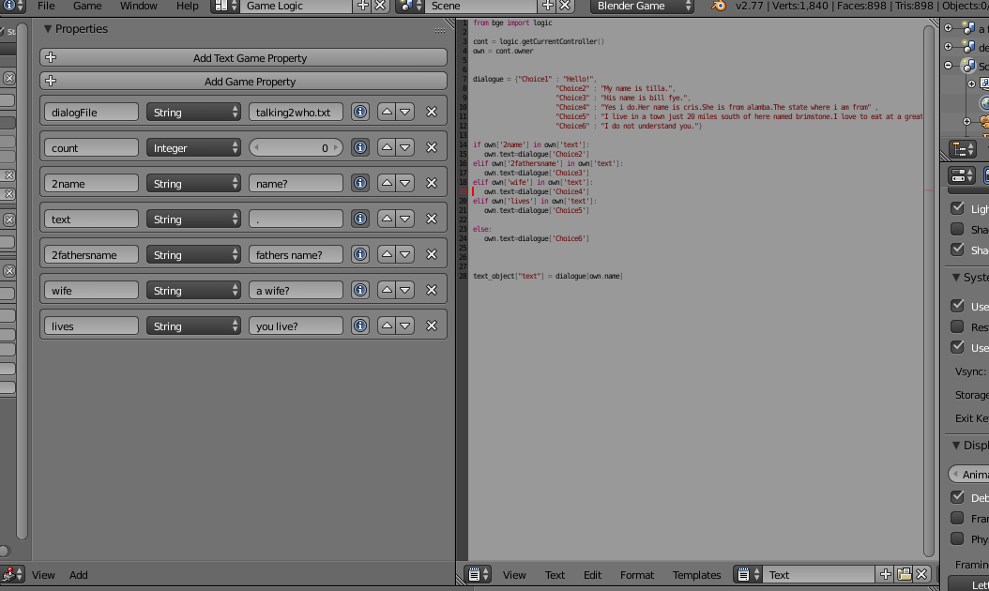989x591 pixels.
Task: Open the File menu
Action: (46, 6)
